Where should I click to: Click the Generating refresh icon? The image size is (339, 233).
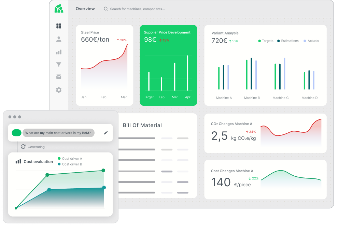pos(23,147)
